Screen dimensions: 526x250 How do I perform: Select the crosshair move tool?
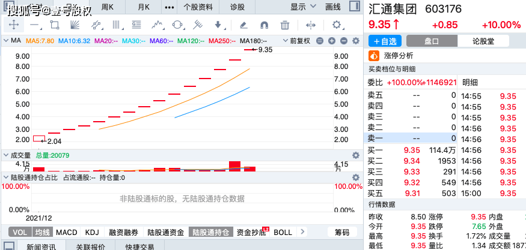(14, 25)
